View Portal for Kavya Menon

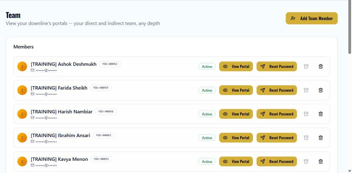236,161
